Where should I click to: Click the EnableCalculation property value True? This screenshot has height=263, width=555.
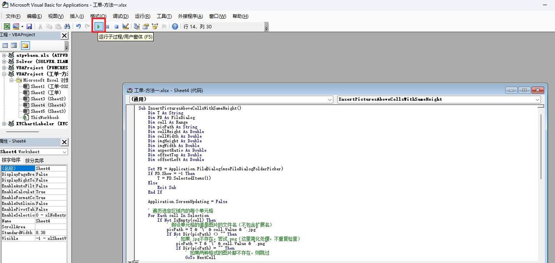[51, 192]
